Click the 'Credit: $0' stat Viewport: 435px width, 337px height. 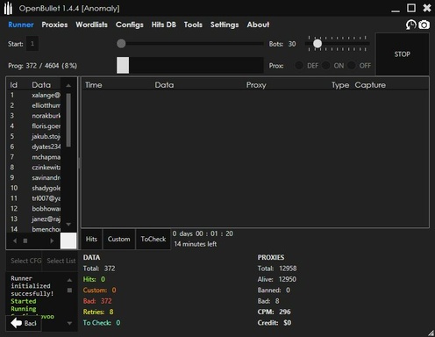point(275,323)
